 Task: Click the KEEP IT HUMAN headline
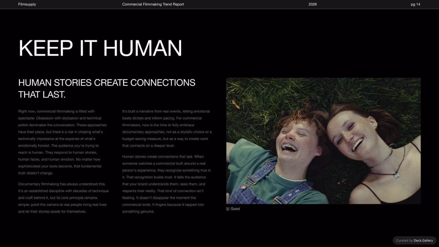(x=100, y=48)
